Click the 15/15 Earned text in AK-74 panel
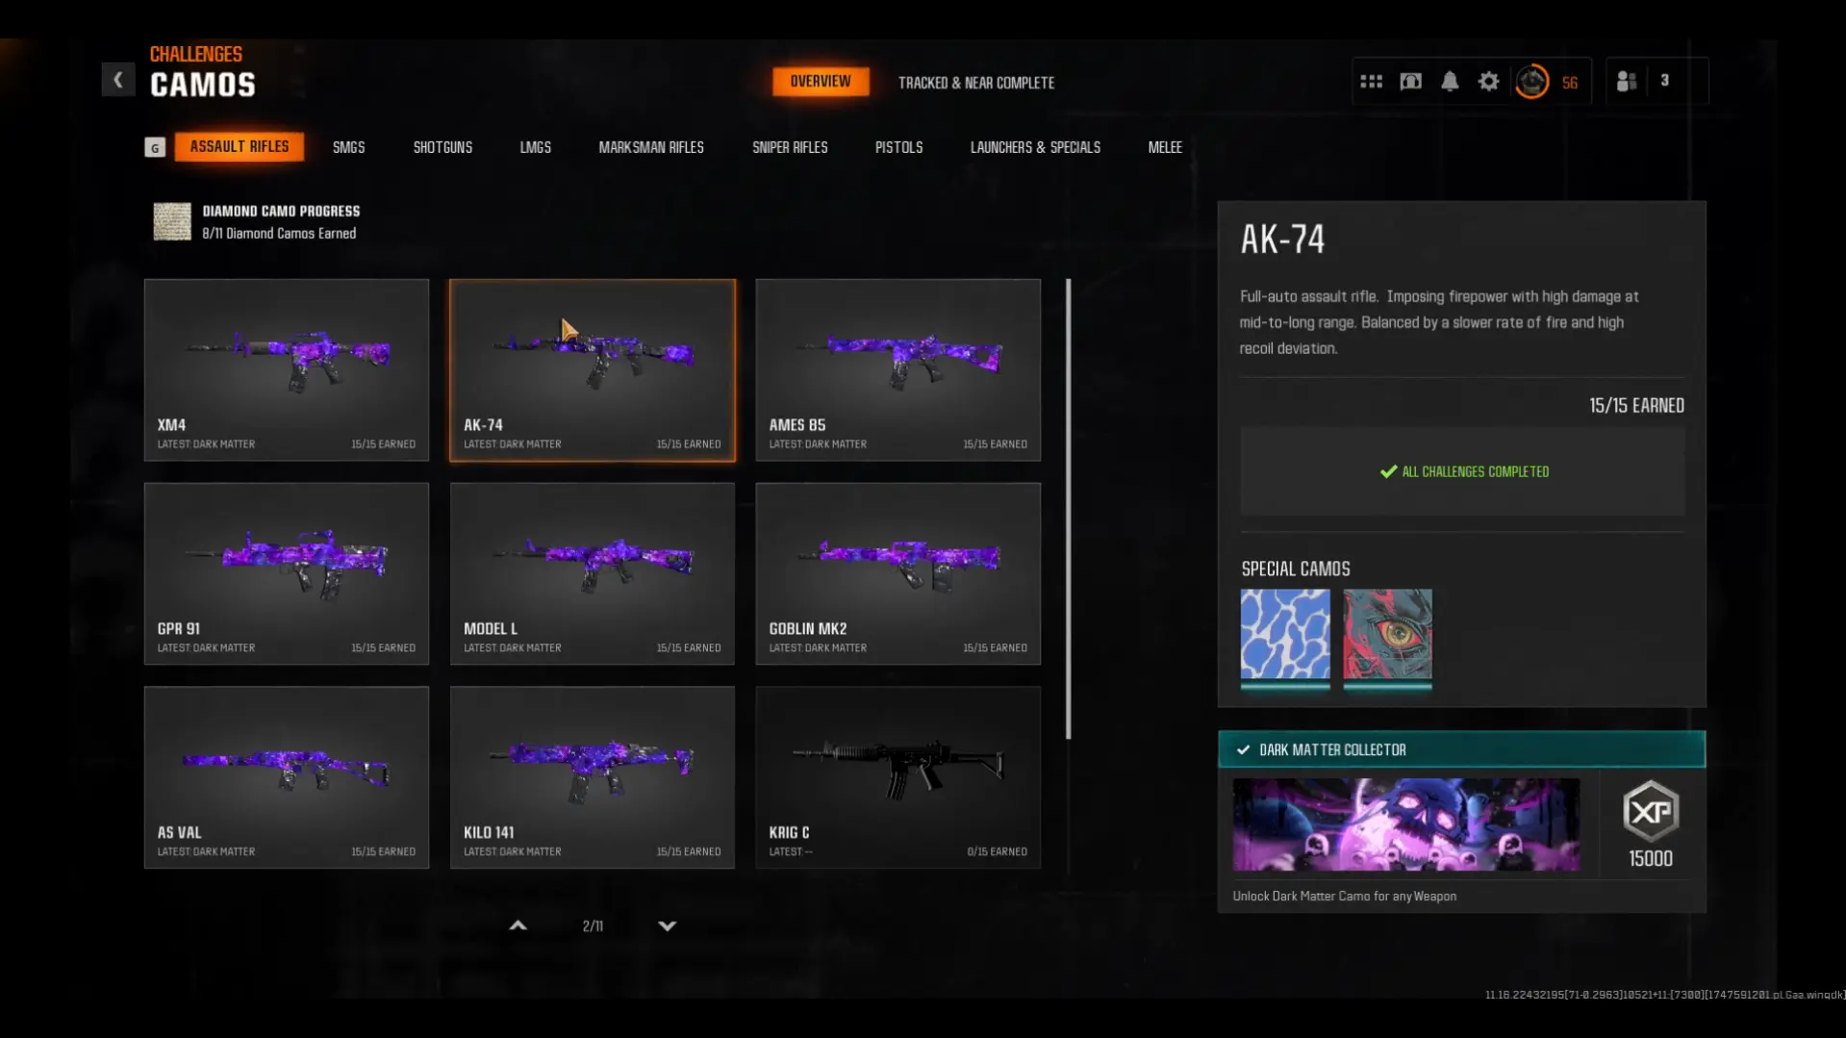 point(1636,405)
